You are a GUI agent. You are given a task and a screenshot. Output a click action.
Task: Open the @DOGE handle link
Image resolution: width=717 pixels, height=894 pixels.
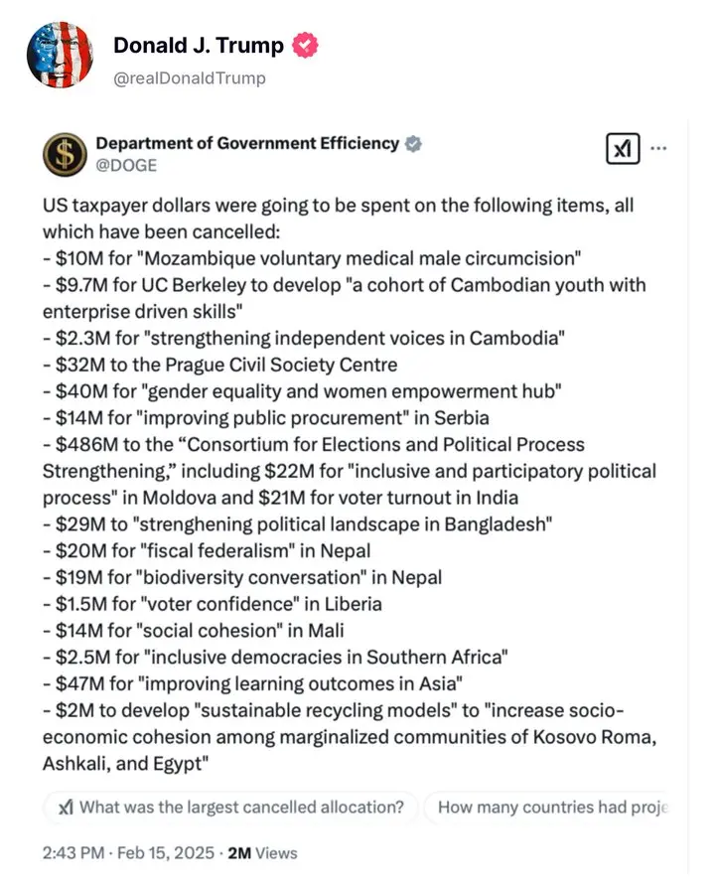pyautogui.click(x=126, y=166)
